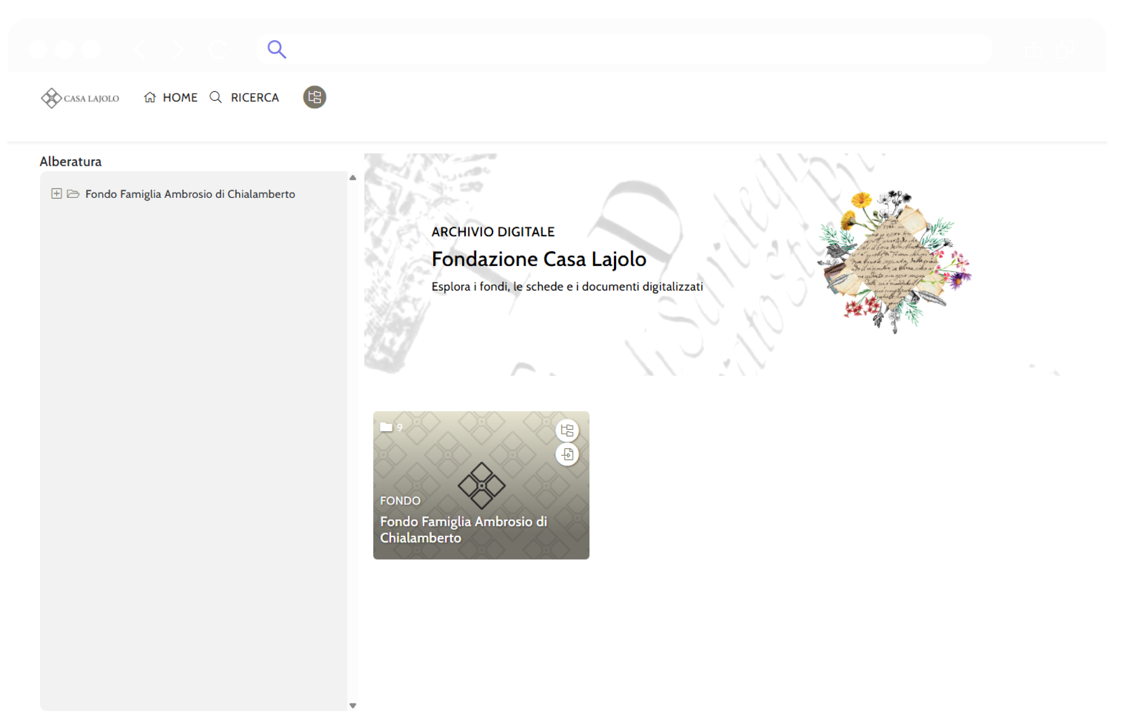Screen dimensions: 1126x721
Task: Click the open-record icon on fondo card
Action: 567,454
